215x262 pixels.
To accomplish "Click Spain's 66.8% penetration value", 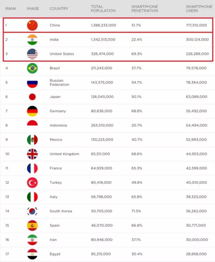I will (x=137, y=226).
